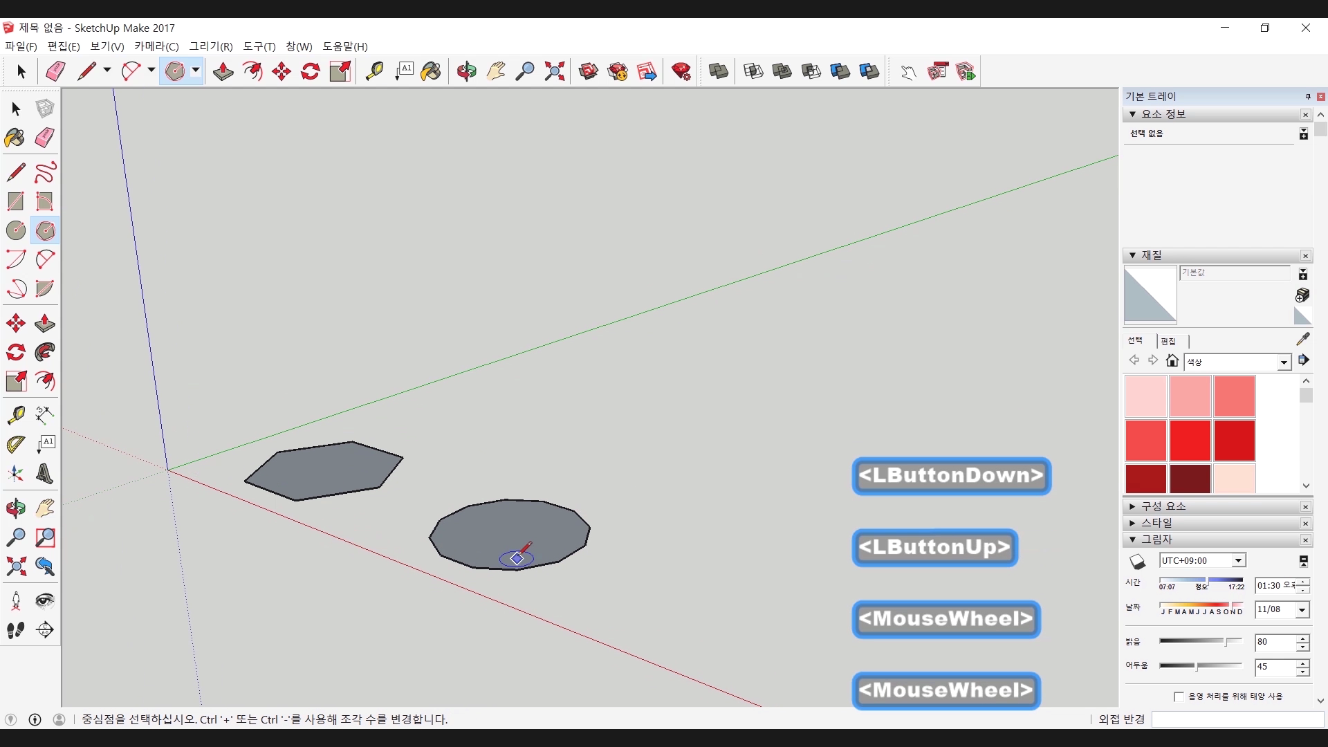Switch to the 편집 materials tab

tap(1168, 341)
